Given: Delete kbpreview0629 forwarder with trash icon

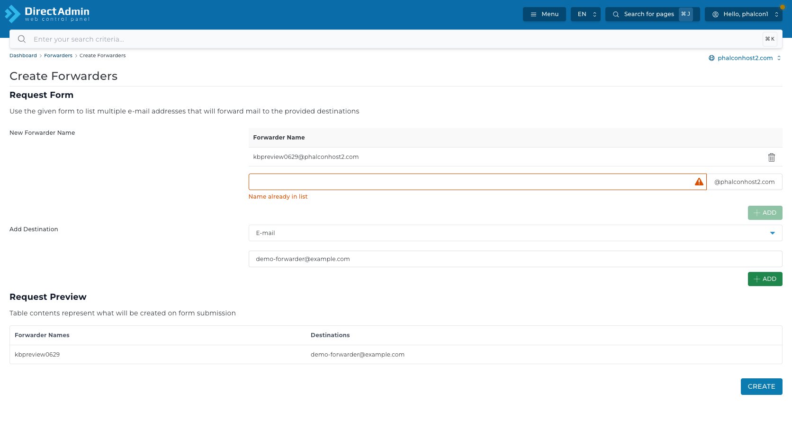Looking at the screenshot, I should (772, 157).
